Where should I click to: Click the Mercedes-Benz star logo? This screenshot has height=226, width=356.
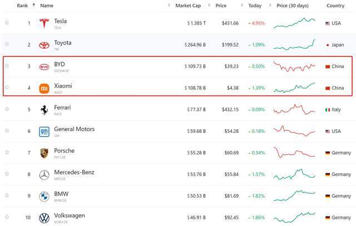[44, 175]
